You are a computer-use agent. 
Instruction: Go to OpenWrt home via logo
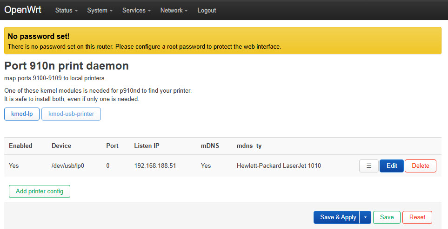click(23, 10)
